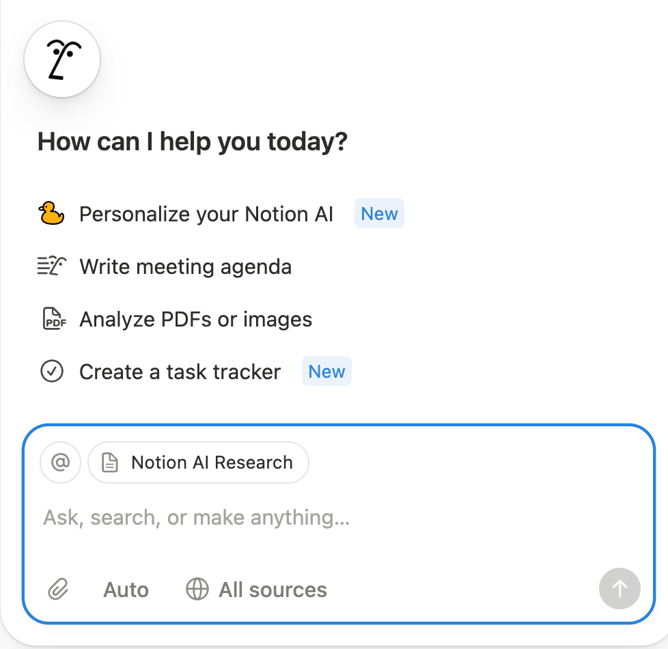
Task: Click the Notion AI face avatar icon
Action: pyautogui.click(x=61, y=59)
